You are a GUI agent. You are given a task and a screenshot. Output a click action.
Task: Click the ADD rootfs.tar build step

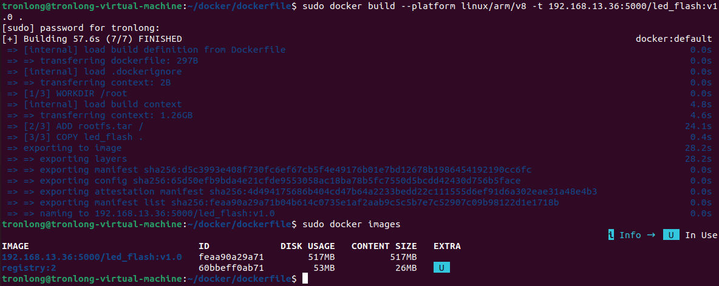pyautogui.click(x=83, y=126)
